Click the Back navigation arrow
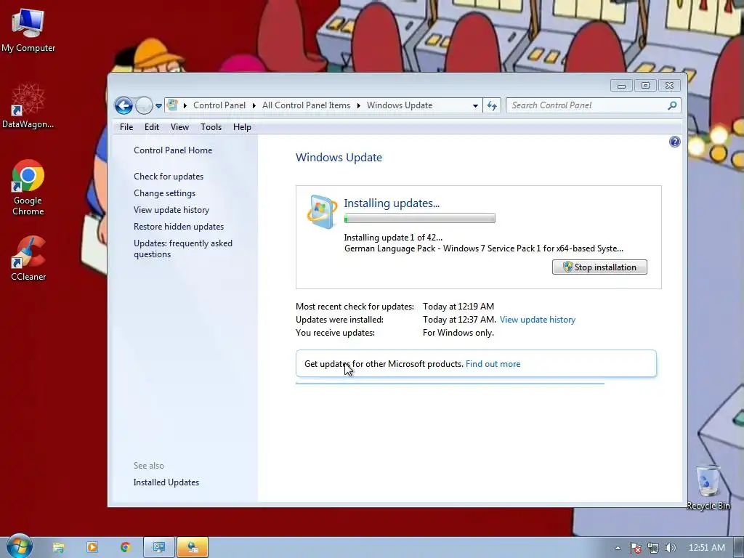 point(124,105)
